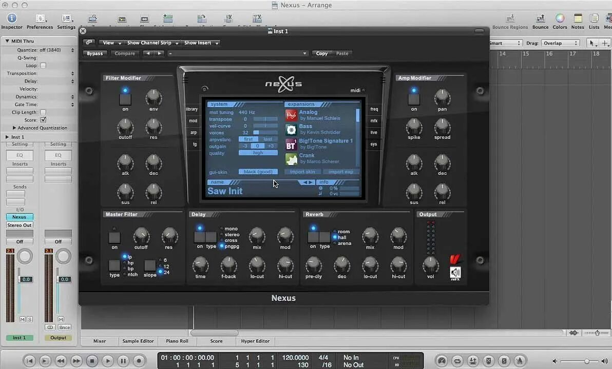The image size is (612, 369).
Task: Select the Bass expansion icon
Action: point(291,129)
